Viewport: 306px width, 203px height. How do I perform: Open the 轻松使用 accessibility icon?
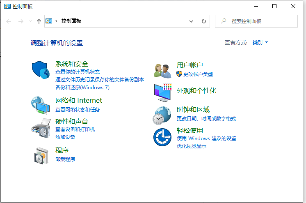pos(162,137)
